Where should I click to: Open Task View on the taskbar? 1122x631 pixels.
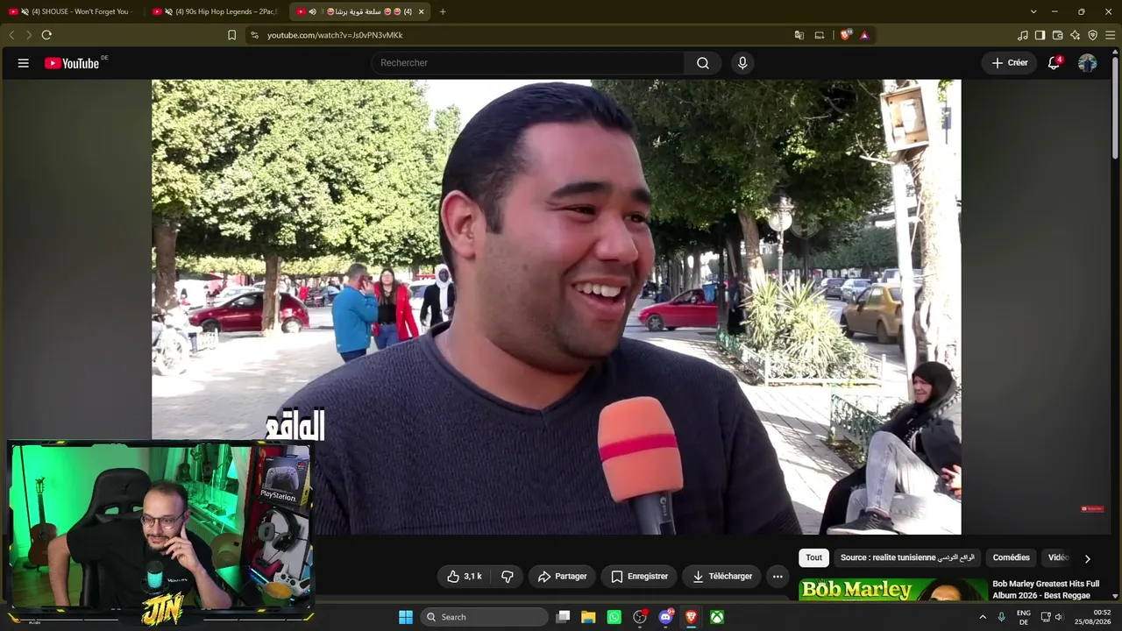point(563,617)
